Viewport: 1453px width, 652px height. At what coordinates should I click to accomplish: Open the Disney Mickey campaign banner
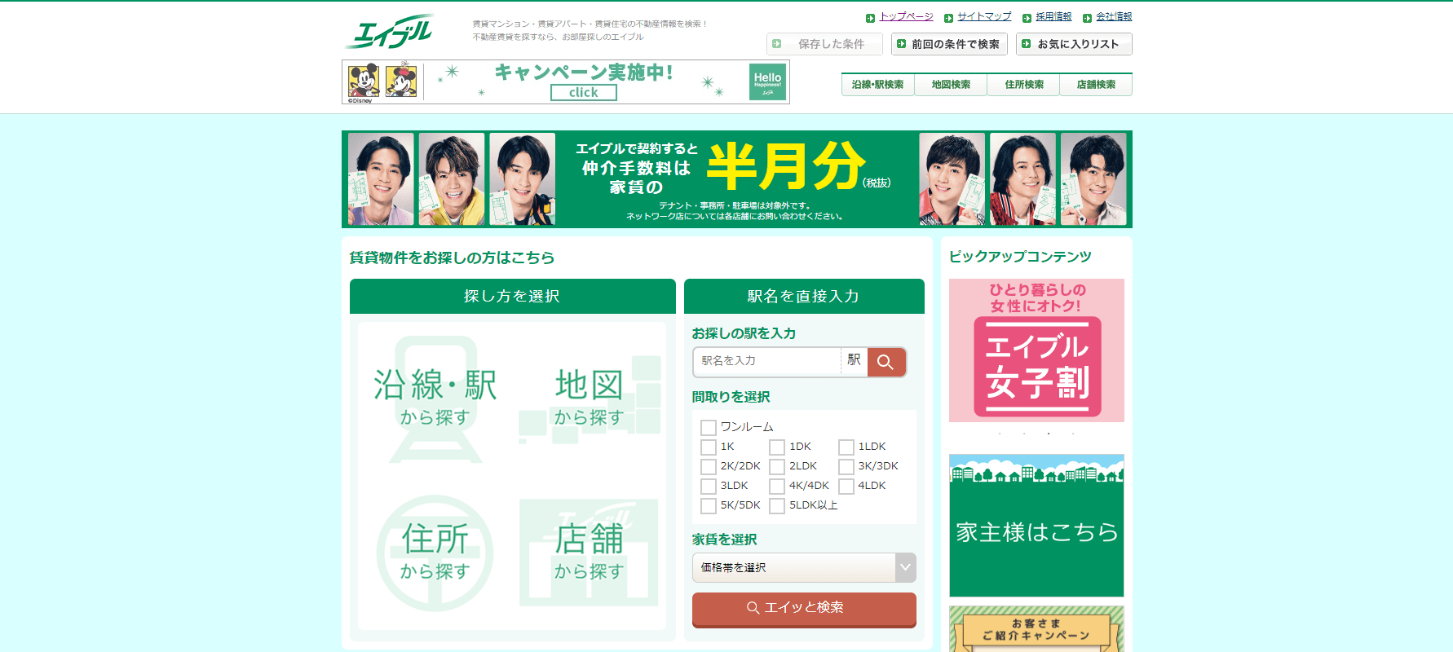[566, 81]
